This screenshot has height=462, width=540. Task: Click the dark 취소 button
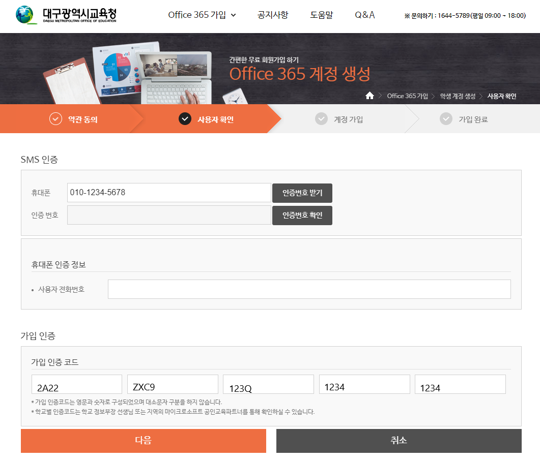click(399, 441)
